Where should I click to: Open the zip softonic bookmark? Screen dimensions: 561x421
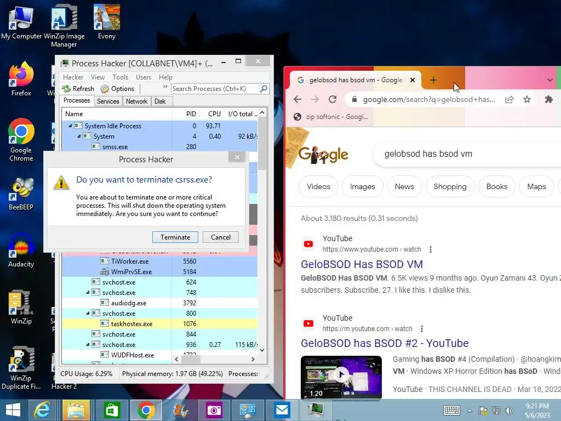pyautogui.click(x=331, y=116)
